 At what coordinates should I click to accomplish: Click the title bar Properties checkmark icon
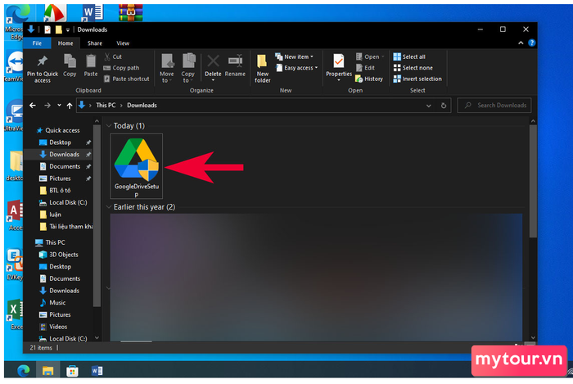click(47, 29)
